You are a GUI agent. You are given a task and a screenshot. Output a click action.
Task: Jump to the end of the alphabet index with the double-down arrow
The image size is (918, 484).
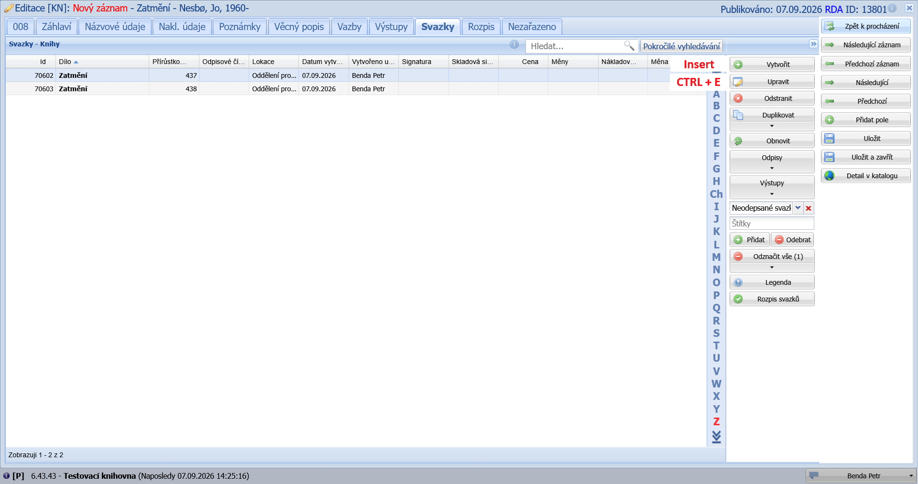coord(716,437)
